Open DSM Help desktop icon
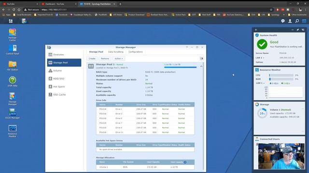Image resolution: width=309 pixels, height=173 pixels. pyautogui.click(x=13, y=82)
